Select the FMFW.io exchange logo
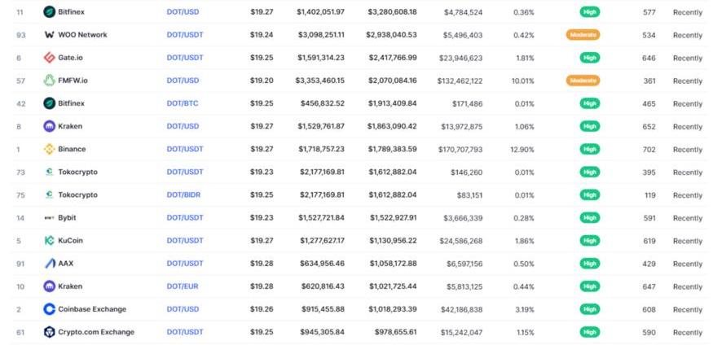This screenshot has width=713, height=345. pos(50,81)
